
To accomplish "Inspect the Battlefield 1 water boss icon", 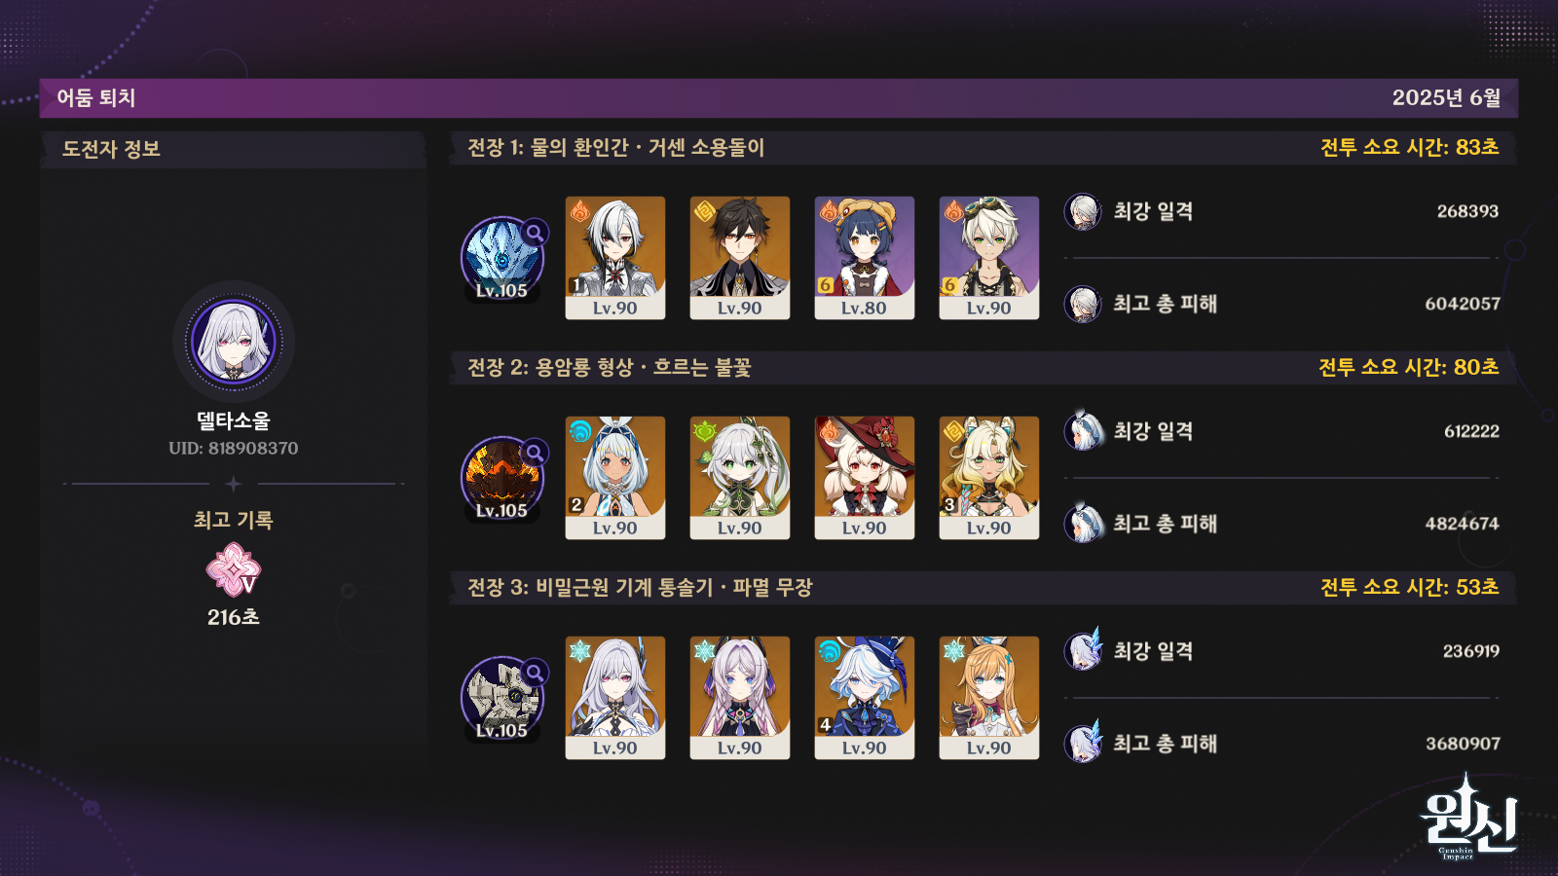I will [x=502, y=259].
